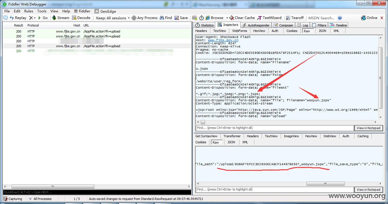The image size is (388, 204).
Task: Toggle Decode mode in the toolbar
Action: (81, 18)
